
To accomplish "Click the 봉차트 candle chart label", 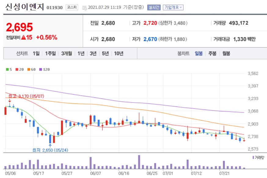I will pyautogui.click(x=183, y=54).
